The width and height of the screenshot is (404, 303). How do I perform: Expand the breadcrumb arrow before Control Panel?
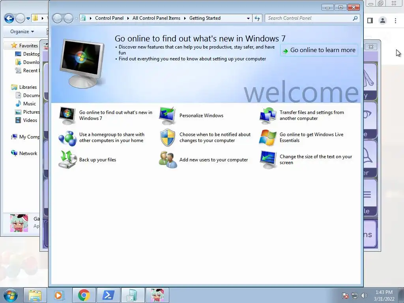[x=90, y=18]
